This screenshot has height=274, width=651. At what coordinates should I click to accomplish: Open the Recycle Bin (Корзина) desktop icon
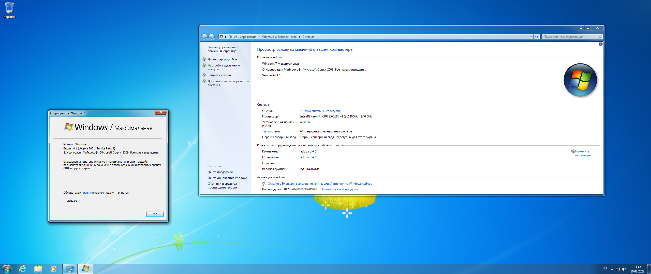point(9,10)
